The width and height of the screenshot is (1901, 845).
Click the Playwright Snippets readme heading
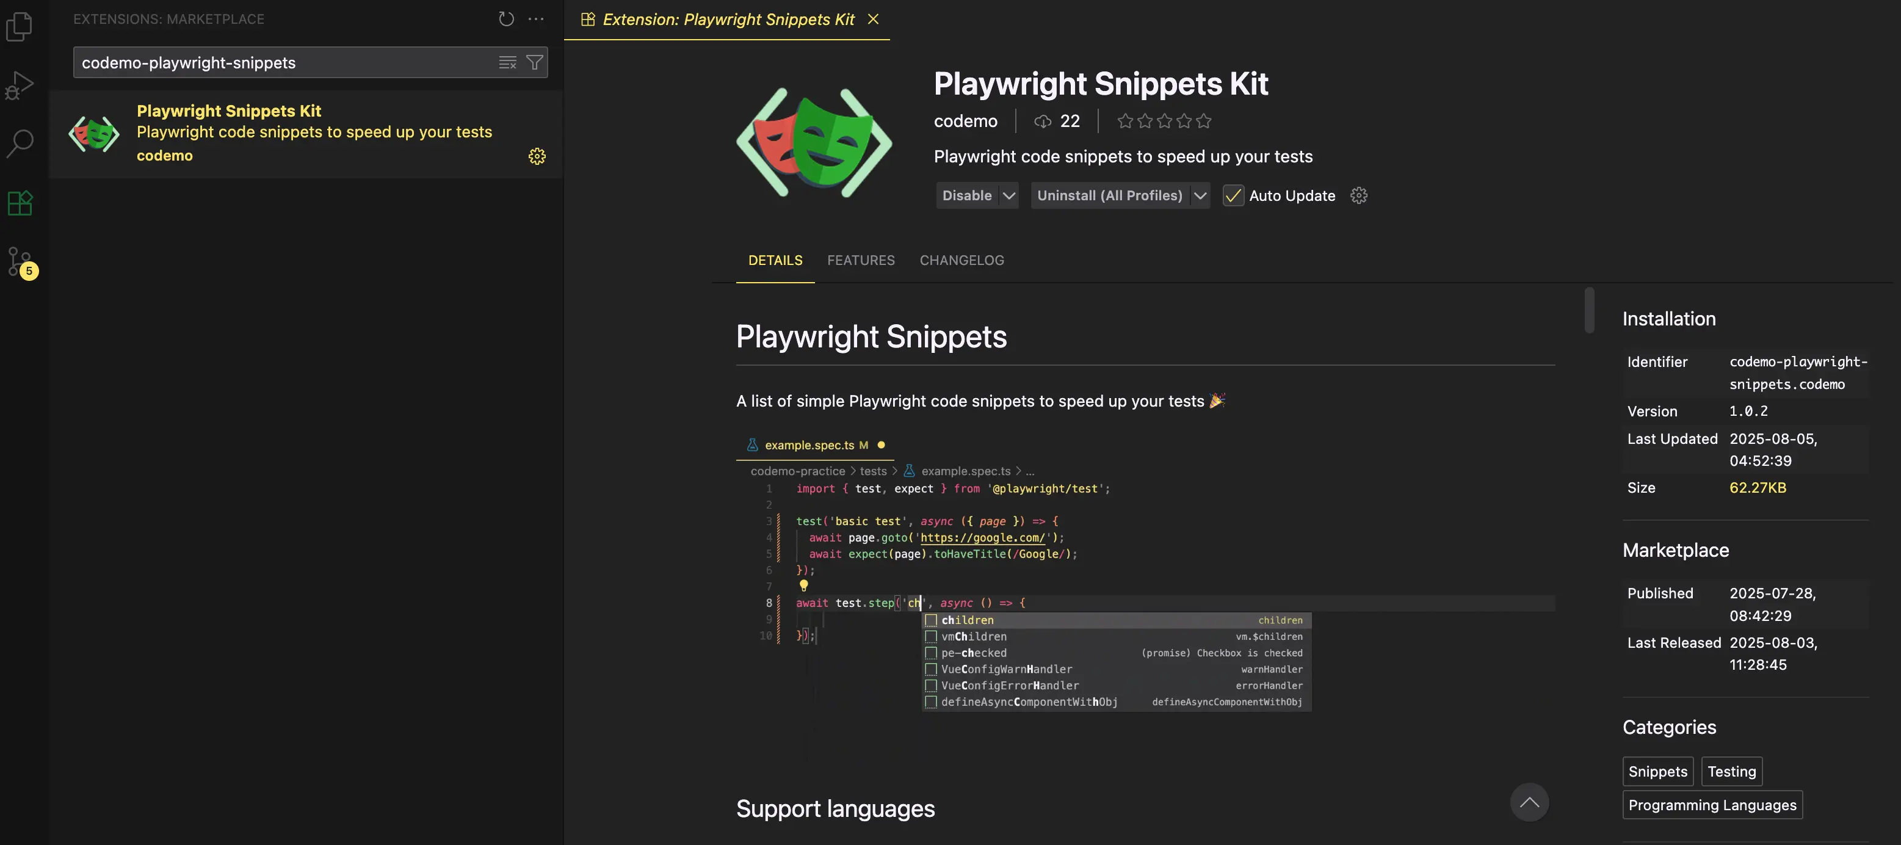(x=871, y=336)
